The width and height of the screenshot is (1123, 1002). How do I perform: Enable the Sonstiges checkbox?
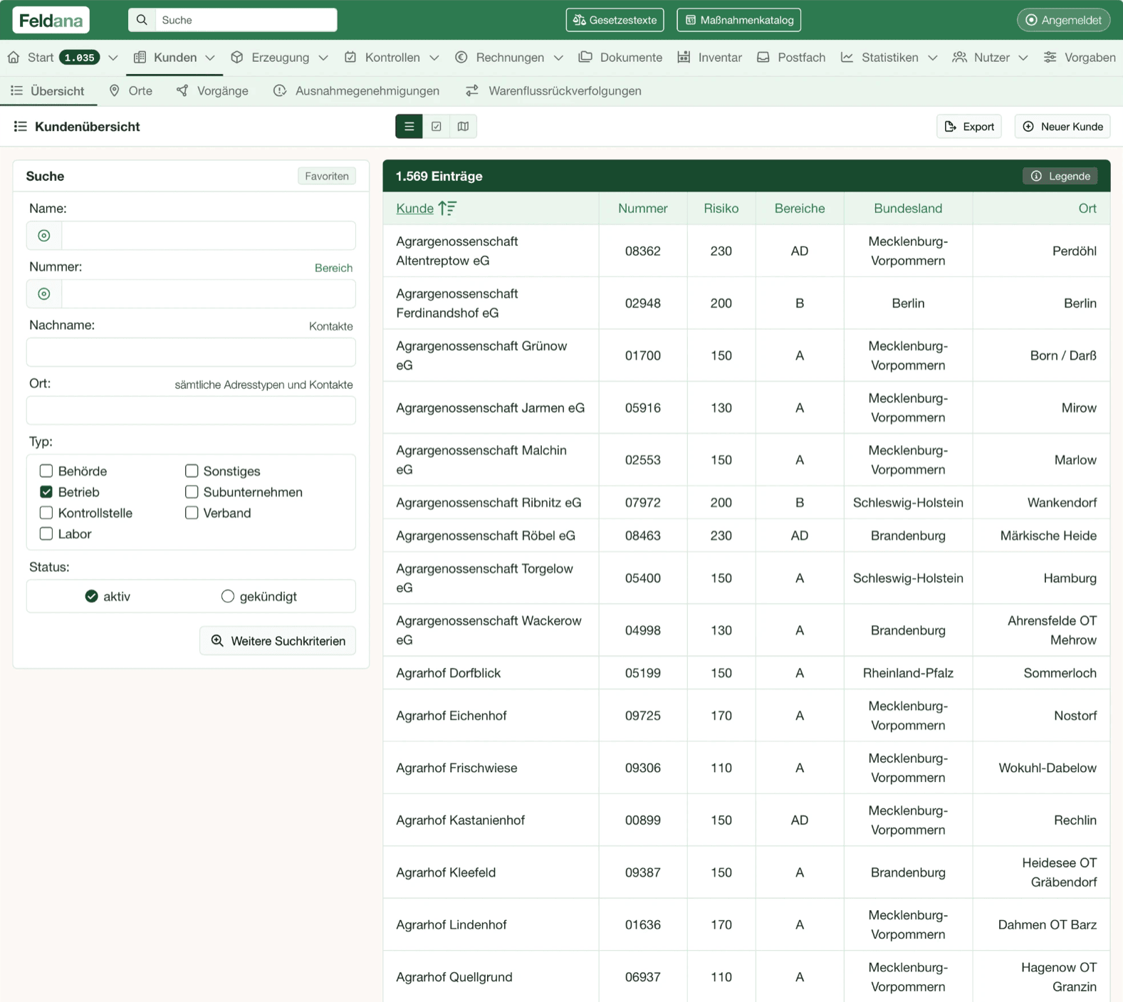192,471
